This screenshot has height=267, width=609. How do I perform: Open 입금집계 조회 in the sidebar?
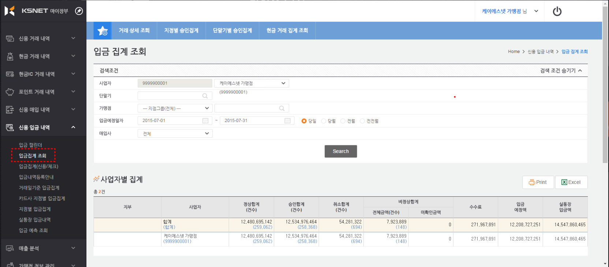33,156
